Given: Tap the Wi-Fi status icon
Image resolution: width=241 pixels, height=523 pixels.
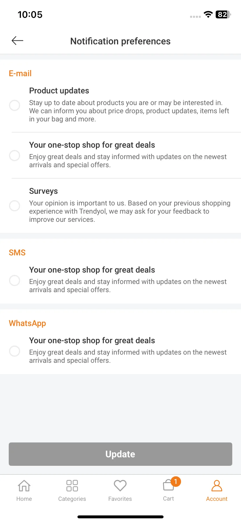Looking at the screenshot, I should pyautogui.click(x=208, y=14).
